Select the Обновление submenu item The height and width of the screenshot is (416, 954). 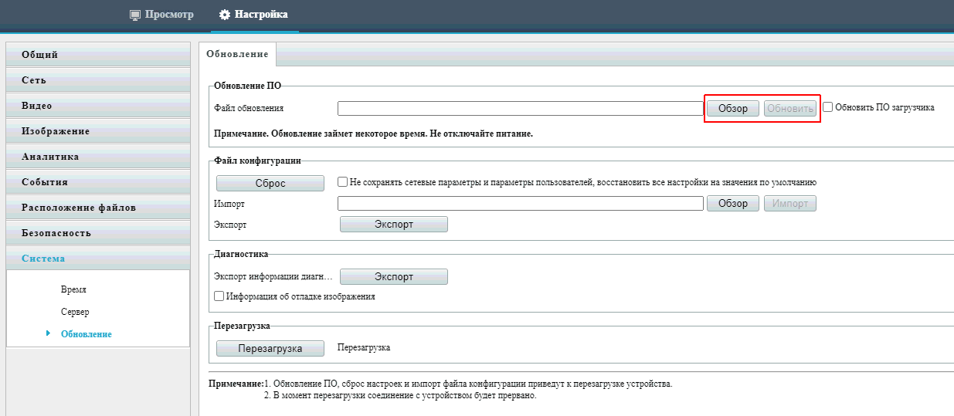tap(86, 334)
